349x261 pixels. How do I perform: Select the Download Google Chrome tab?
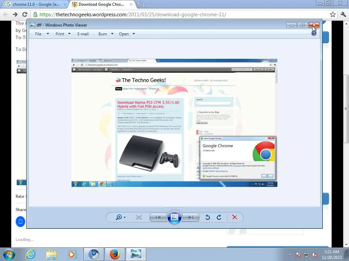pos(101,4)
